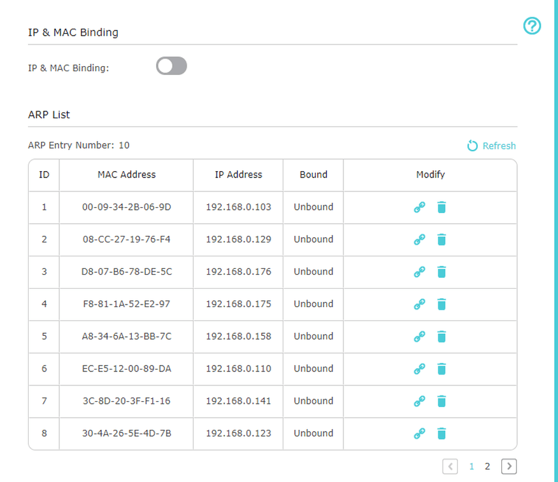
Task: Click IP address 192.168.0.103 cell
Action: point(238,207)
